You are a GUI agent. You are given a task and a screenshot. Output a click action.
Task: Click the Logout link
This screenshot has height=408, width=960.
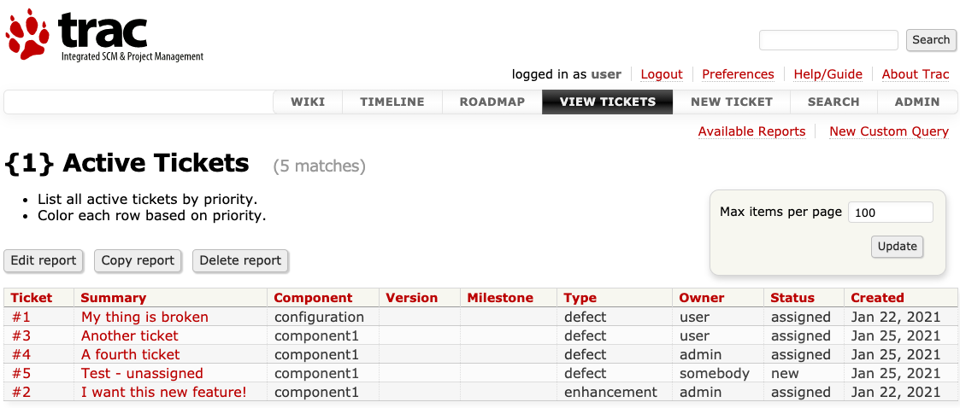click(661, 74)
